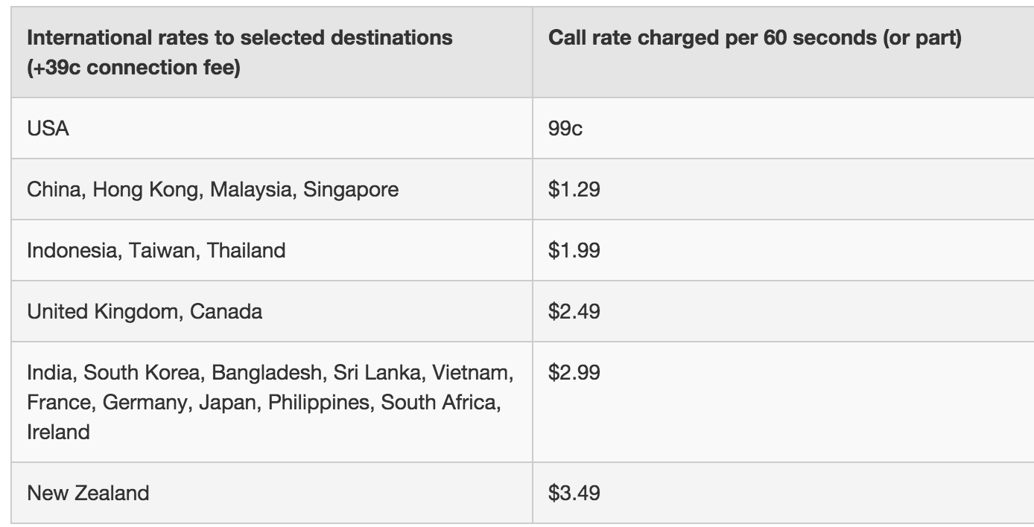Click the word Ireland in destinations
1034x527 pixels.
58,432
